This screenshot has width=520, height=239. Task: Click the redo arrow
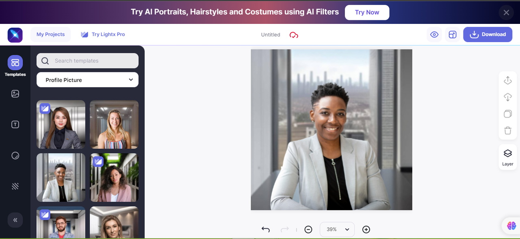(285, 229)
